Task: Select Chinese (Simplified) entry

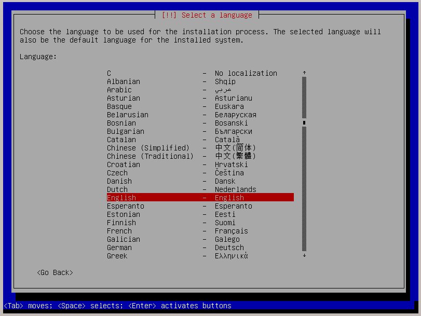Action: [200, 148]
